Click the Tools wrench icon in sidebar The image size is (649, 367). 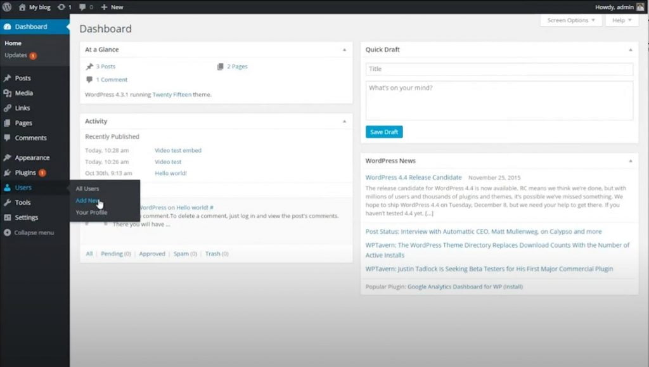[7, 203]
